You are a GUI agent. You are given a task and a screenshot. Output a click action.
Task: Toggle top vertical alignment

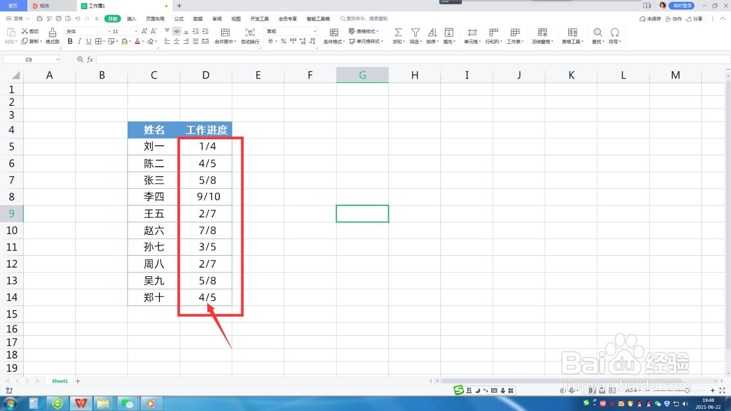[167, 31]
